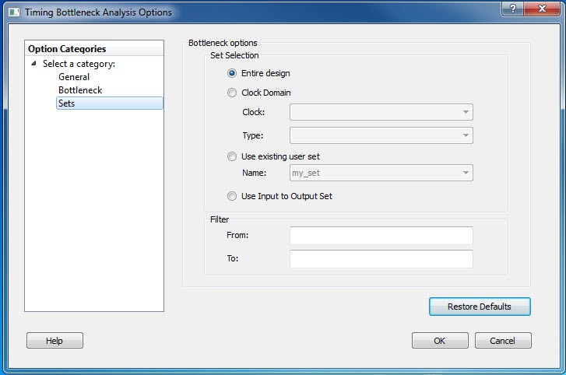Collapse the 'Select a category' tree node
Image resolution: width=566 pixels, height=375 pixels.
point(33,64)
